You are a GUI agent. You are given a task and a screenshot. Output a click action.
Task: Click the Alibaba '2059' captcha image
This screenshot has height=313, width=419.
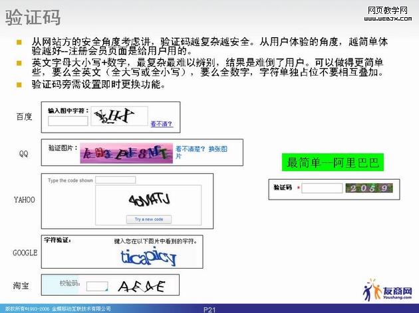point(369,188)
